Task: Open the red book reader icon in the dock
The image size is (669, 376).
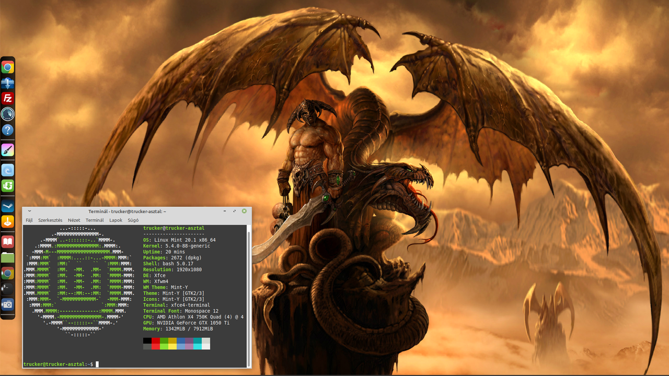Action: [x=7, y=242]
